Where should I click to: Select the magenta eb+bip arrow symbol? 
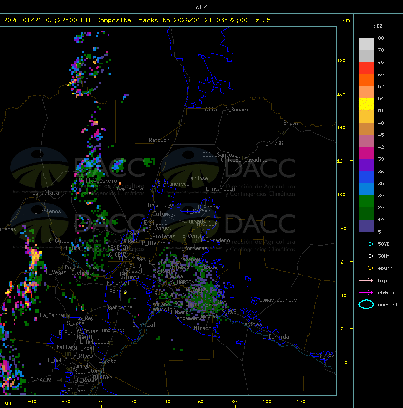[x=366, y=292]
